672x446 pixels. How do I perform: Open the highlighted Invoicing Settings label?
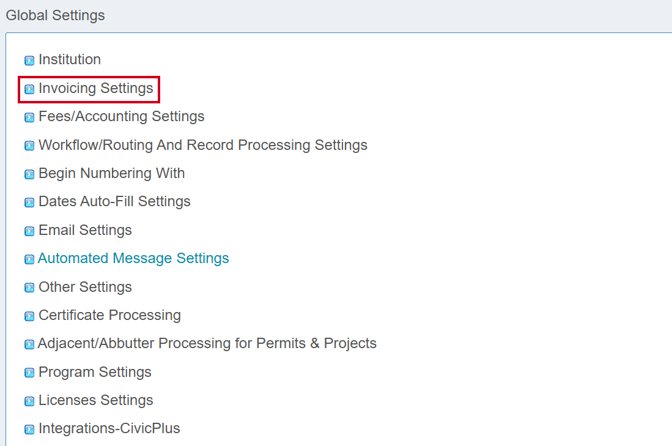(x=95, y=88)
